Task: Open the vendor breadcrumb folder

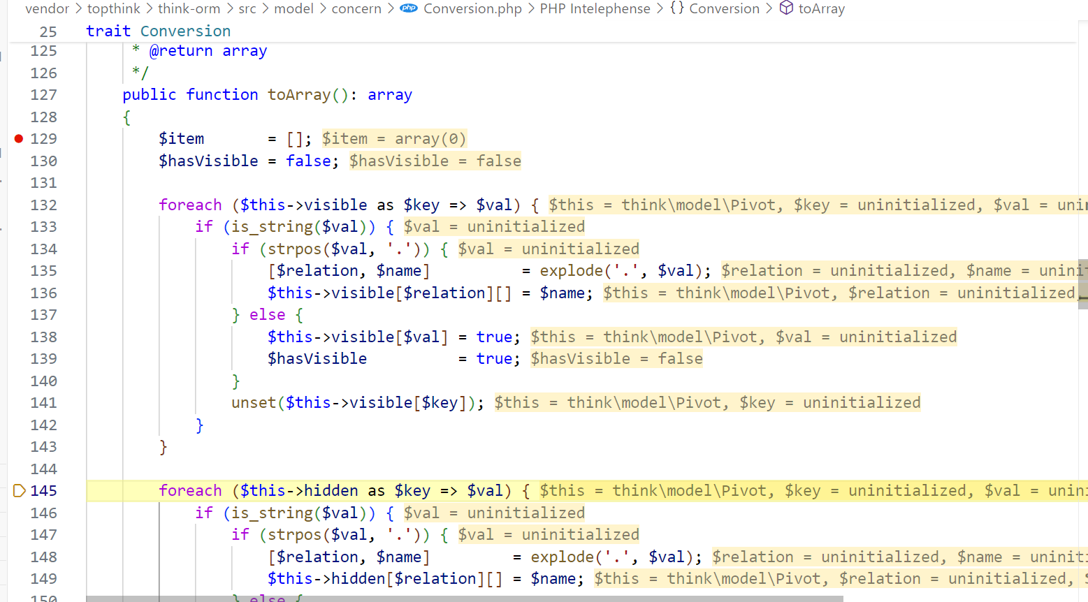Action: [x=48, y=8]
